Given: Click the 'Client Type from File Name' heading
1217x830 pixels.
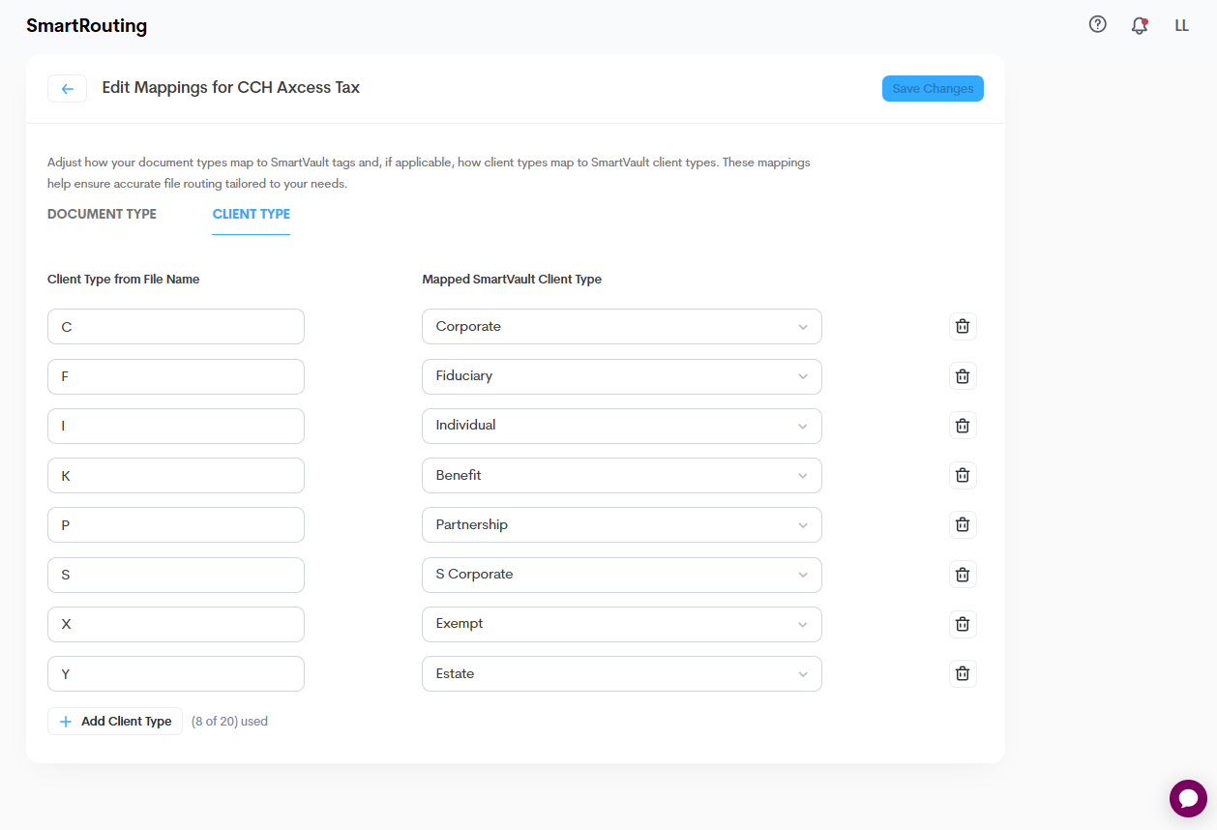Looking at the screenshot, I should click(x=124, y=280).
